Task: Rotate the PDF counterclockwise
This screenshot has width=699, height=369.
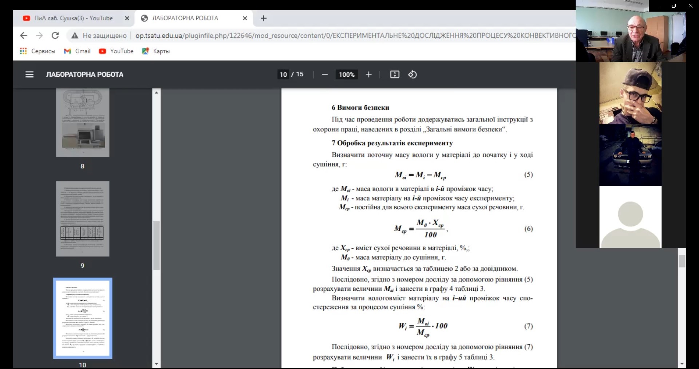Action: click(412, 75)
